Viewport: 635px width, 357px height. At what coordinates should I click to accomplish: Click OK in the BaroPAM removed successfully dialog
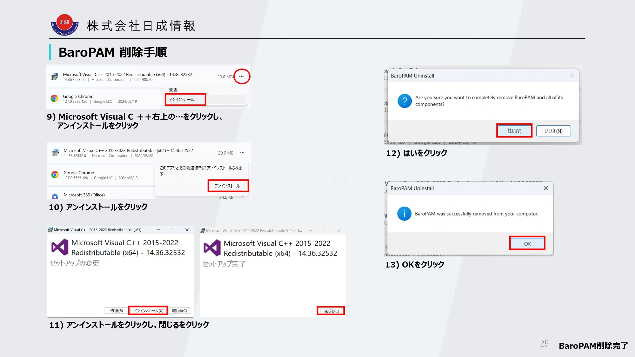[527, 243]
